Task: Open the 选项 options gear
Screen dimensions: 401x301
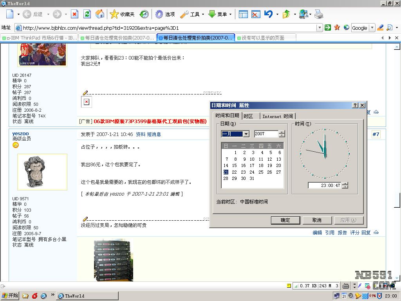Action: (x=165, y=15)
